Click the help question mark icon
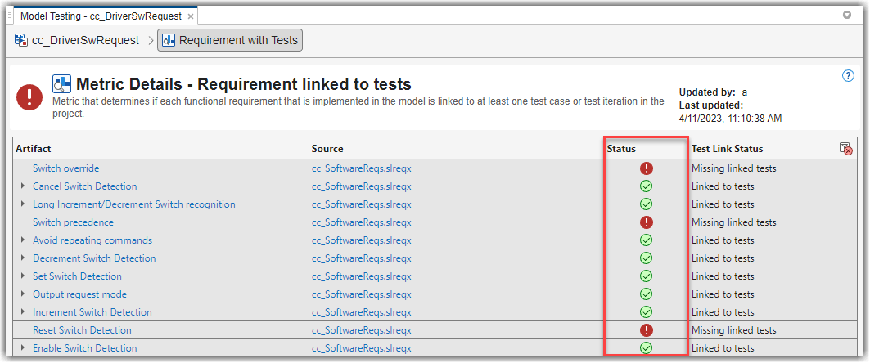 click(x=848, y=76)
